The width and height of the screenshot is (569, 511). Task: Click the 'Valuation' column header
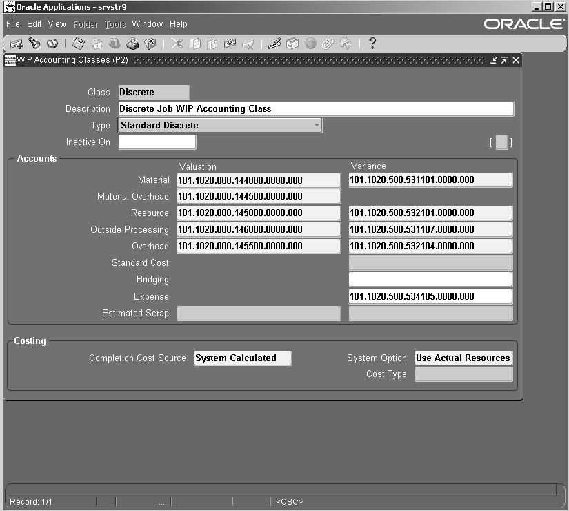(198, 167)
